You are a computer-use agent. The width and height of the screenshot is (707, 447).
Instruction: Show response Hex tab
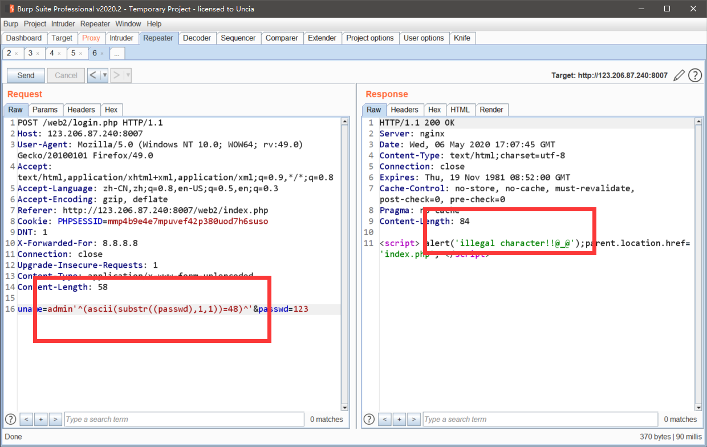pos(434,110)
